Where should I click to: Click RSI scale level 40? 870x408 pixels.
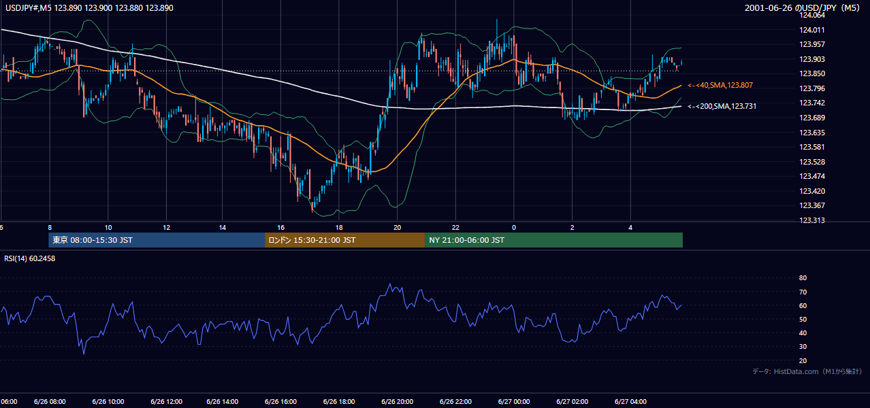coord(803,333)
